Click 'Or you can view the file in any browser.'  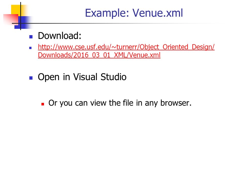click(120, 103)
